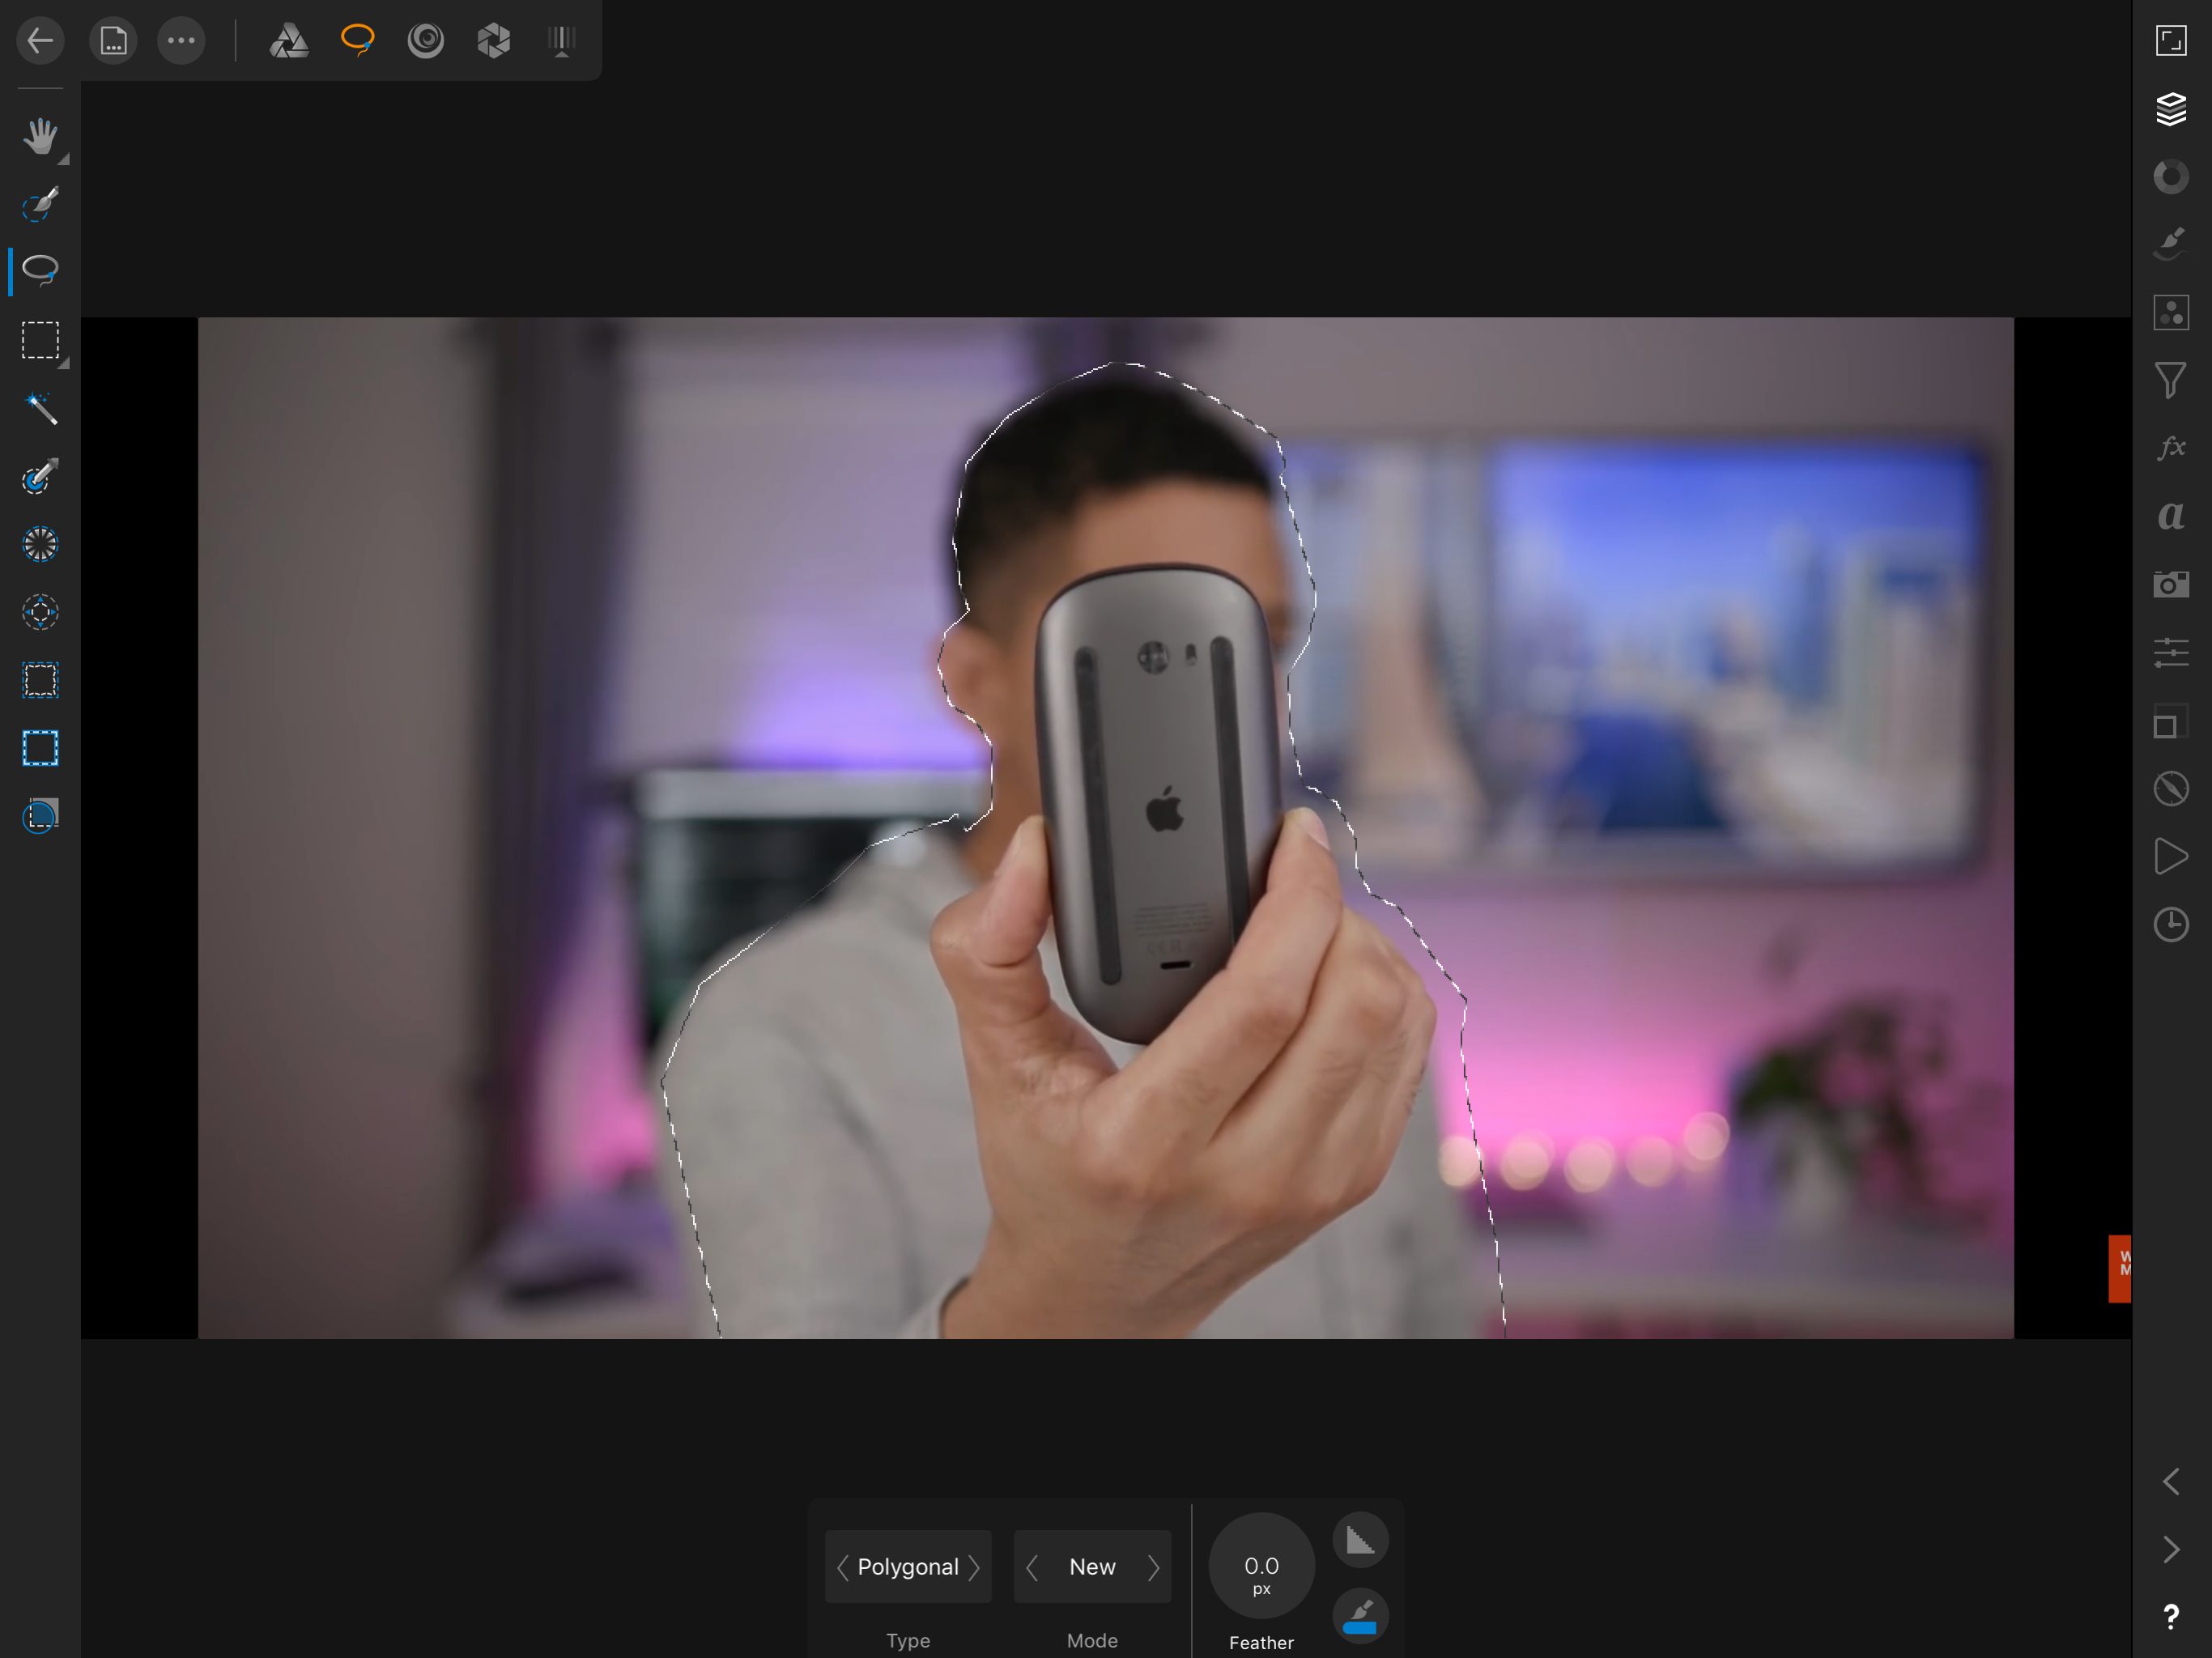Select the Freehand Selection lasso tool

click(x=41, y=271)
